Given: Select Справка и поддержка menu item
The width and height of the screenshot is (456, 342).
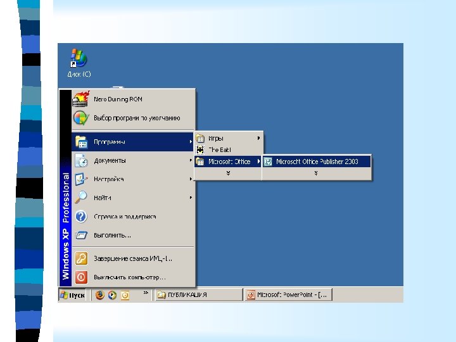Looking at the screenshot, I should 132,217.
